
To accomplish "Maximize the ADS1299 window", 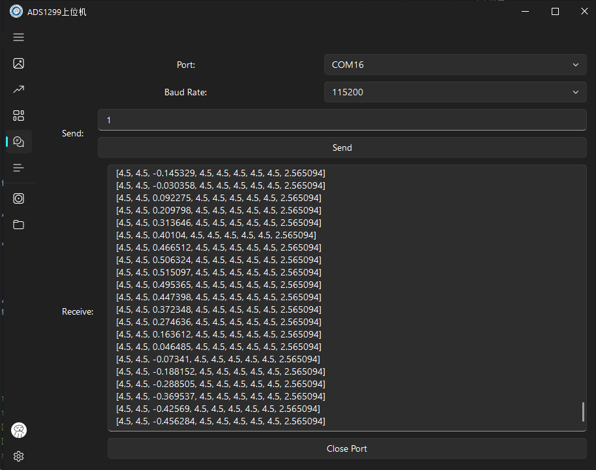I will pos(555,11).
